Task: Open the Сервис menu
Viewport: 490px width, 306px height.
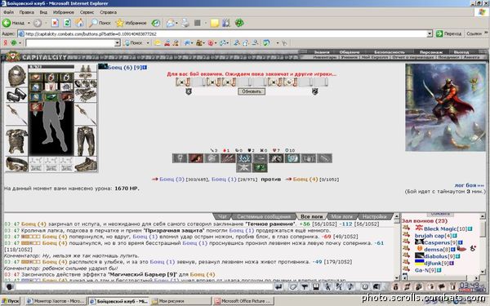Action: pyautogui.click(x=87, y=12)
